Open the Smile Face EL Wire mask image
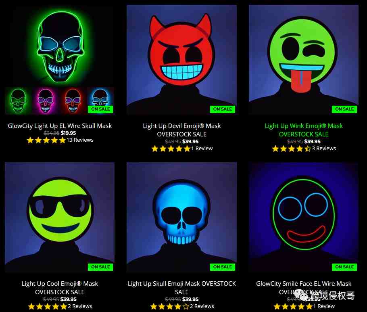 click(x=304, y=217)
